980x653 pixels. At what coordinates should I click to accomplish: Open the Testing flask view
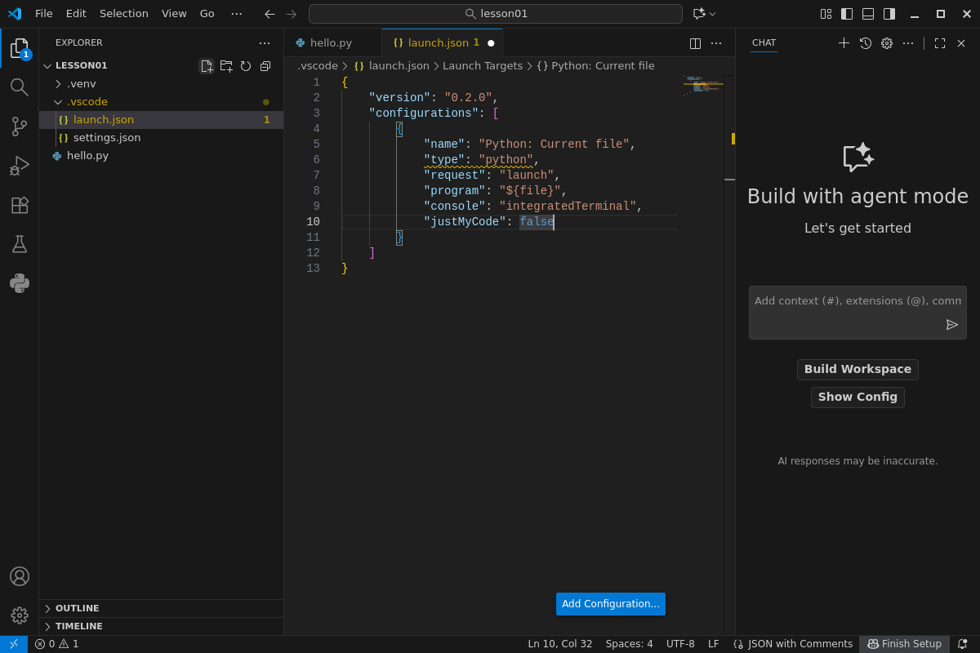19,244
